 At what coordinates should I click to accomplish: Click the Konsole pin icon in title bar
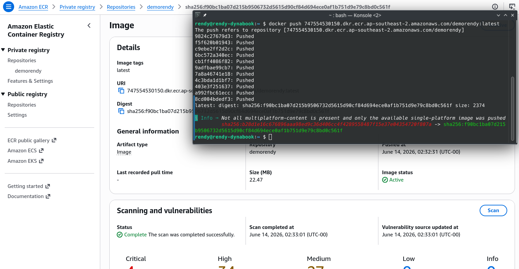click(205, 15)
